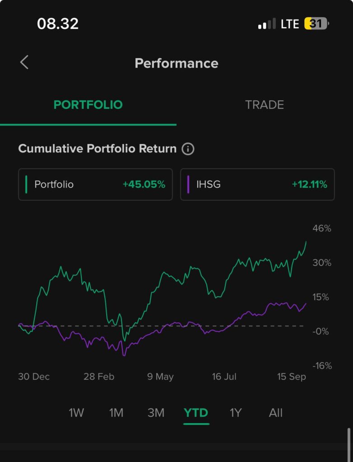Click the vertical scrollbar at right edge
353x462 pixels.
[348, 444]
